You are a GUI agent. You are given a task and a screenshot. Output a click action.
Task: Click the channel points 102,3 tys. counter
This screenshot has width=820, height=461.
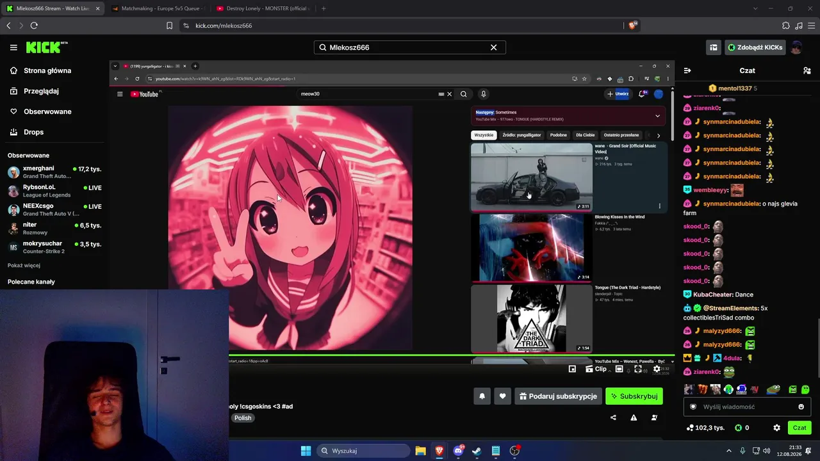pos(705,428)
